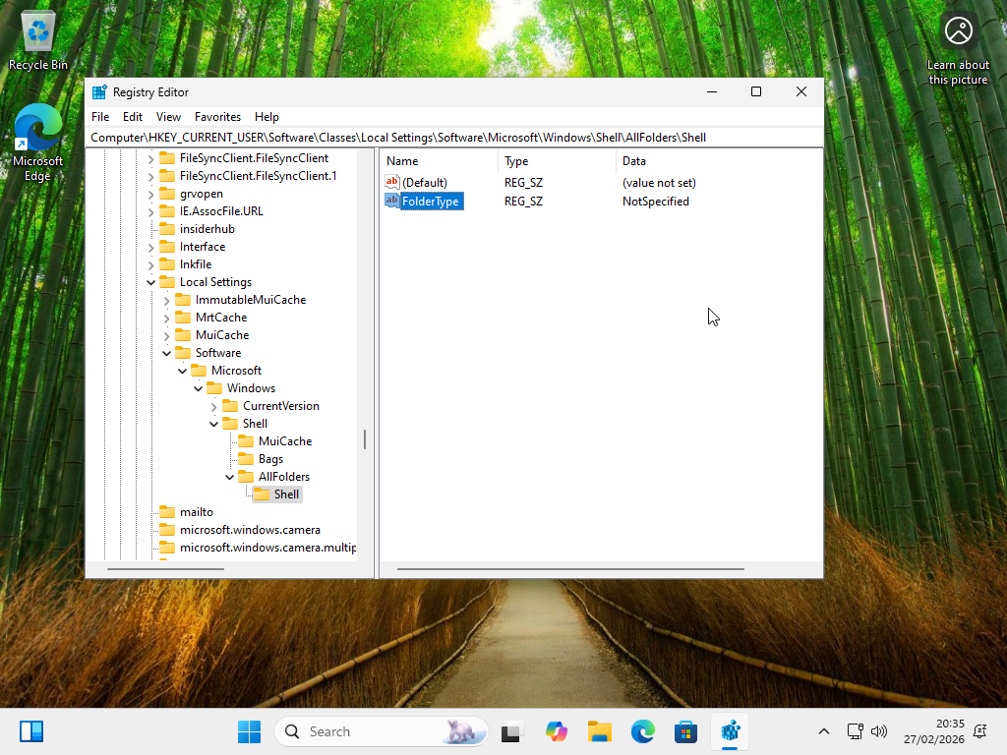Viewport: 1007px width, 755px height.
Task: Expand the MrtCache key
Action: click(x=166, y=318)
